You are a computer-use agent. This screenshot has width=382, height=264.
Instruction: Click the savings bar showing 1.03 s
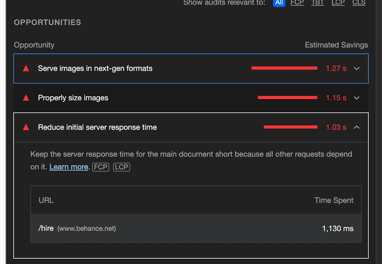[290, 127]
